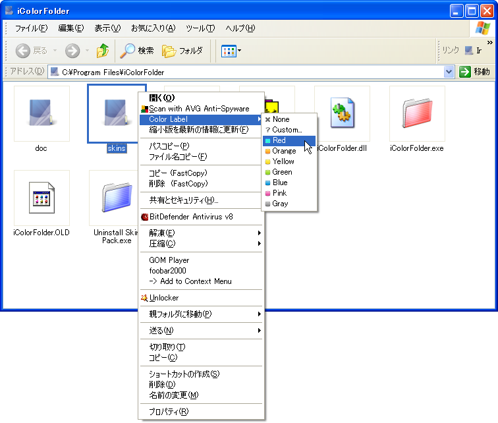Open the ツール(T) menu
498x423 pixels.
click(200, 28)
